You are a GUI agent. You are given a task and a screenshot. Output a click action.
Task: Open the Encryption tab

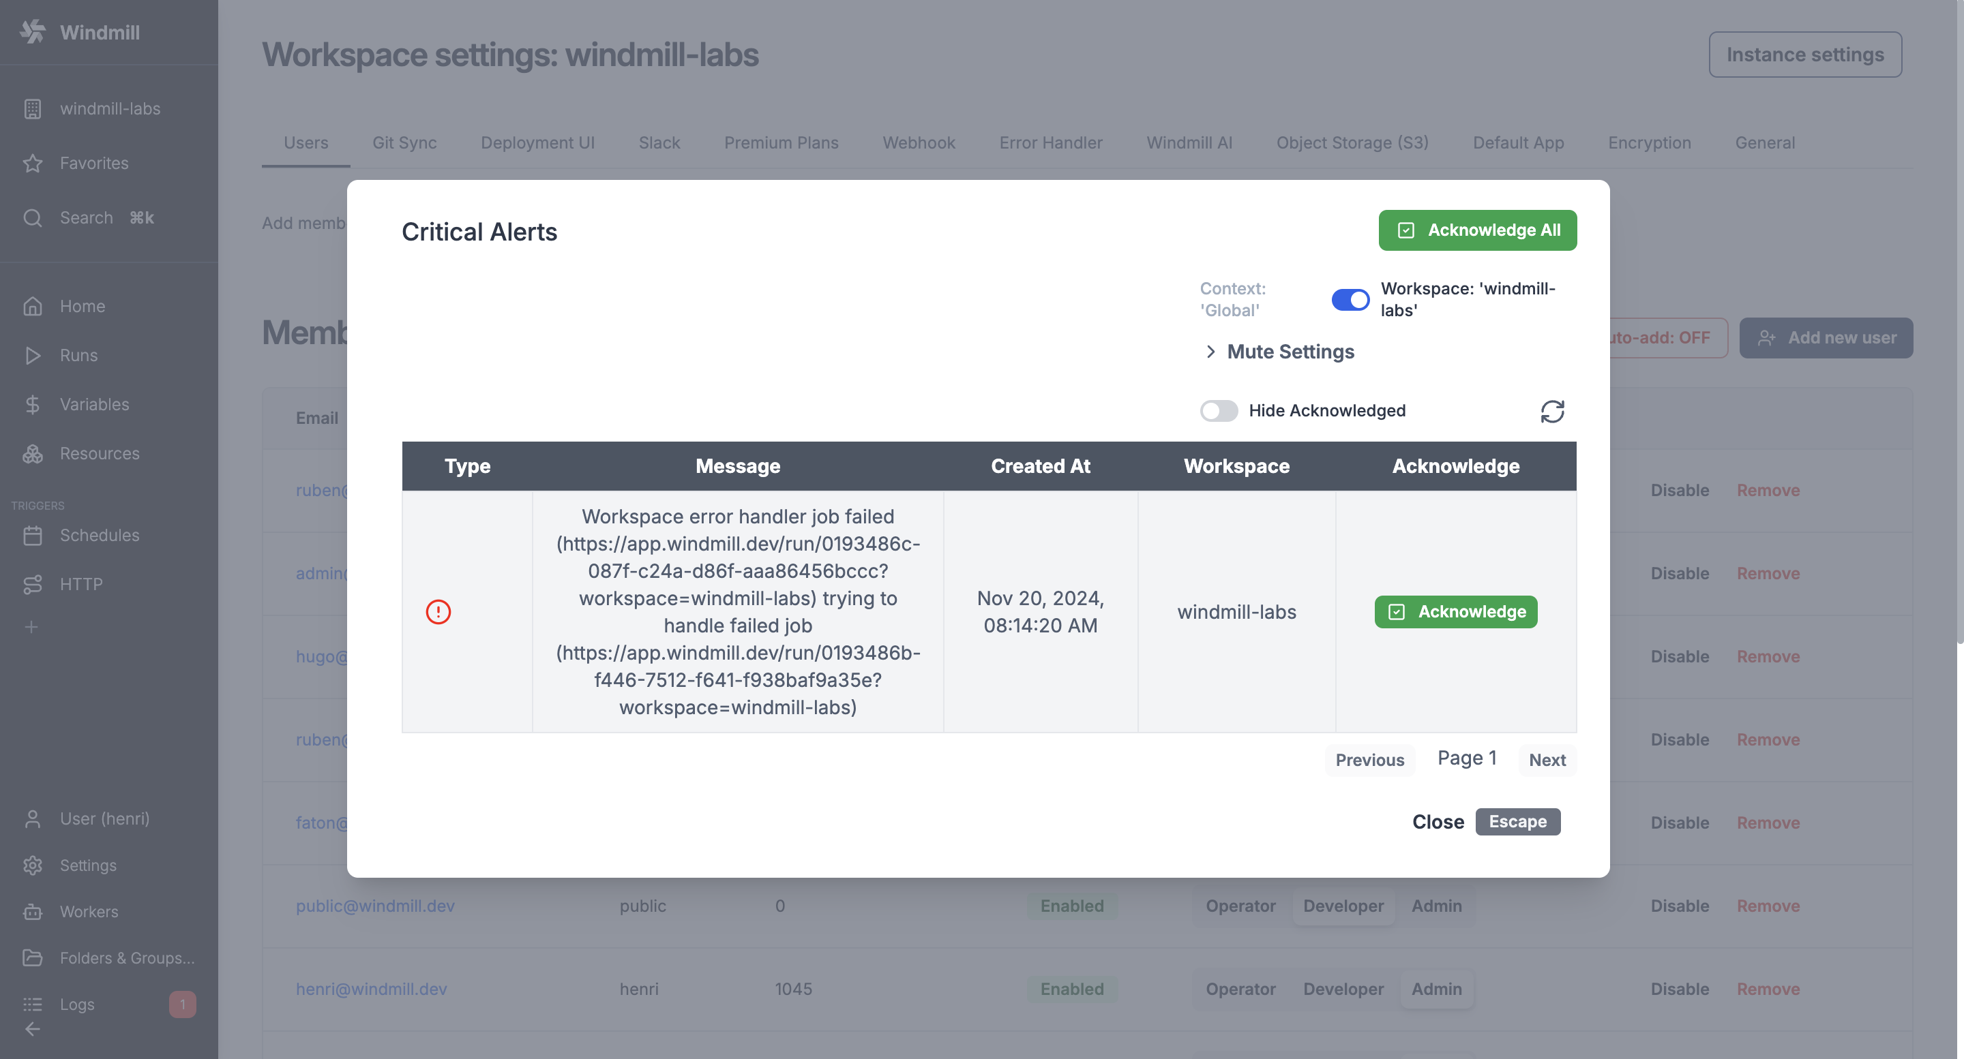pos(1649,142)
